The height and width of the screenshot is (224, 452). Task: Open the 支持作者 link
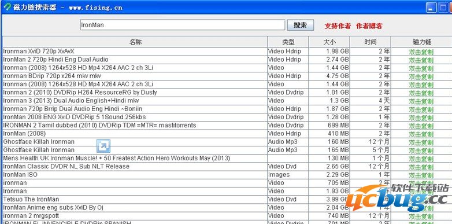(338, 25)
